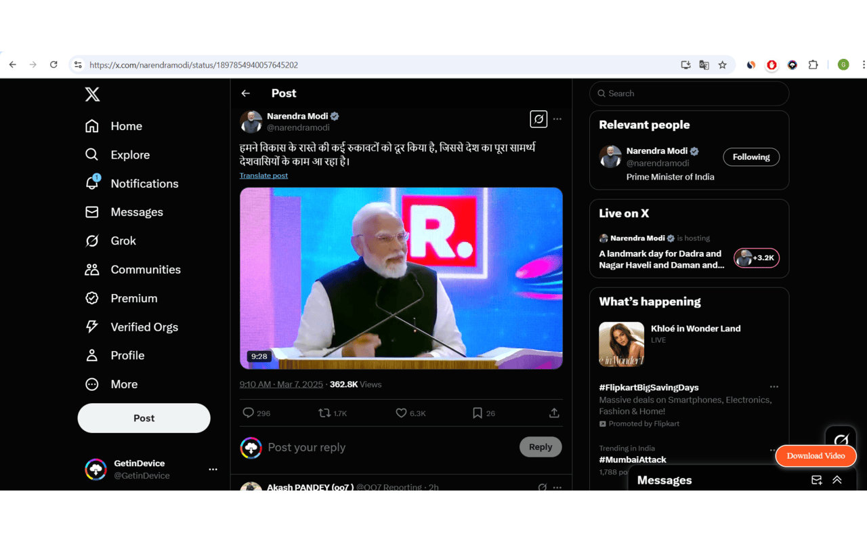Image resolution: width=867 pixels, height=542 pixels.
Task: Click the Search input box
Action: point(689,93)
